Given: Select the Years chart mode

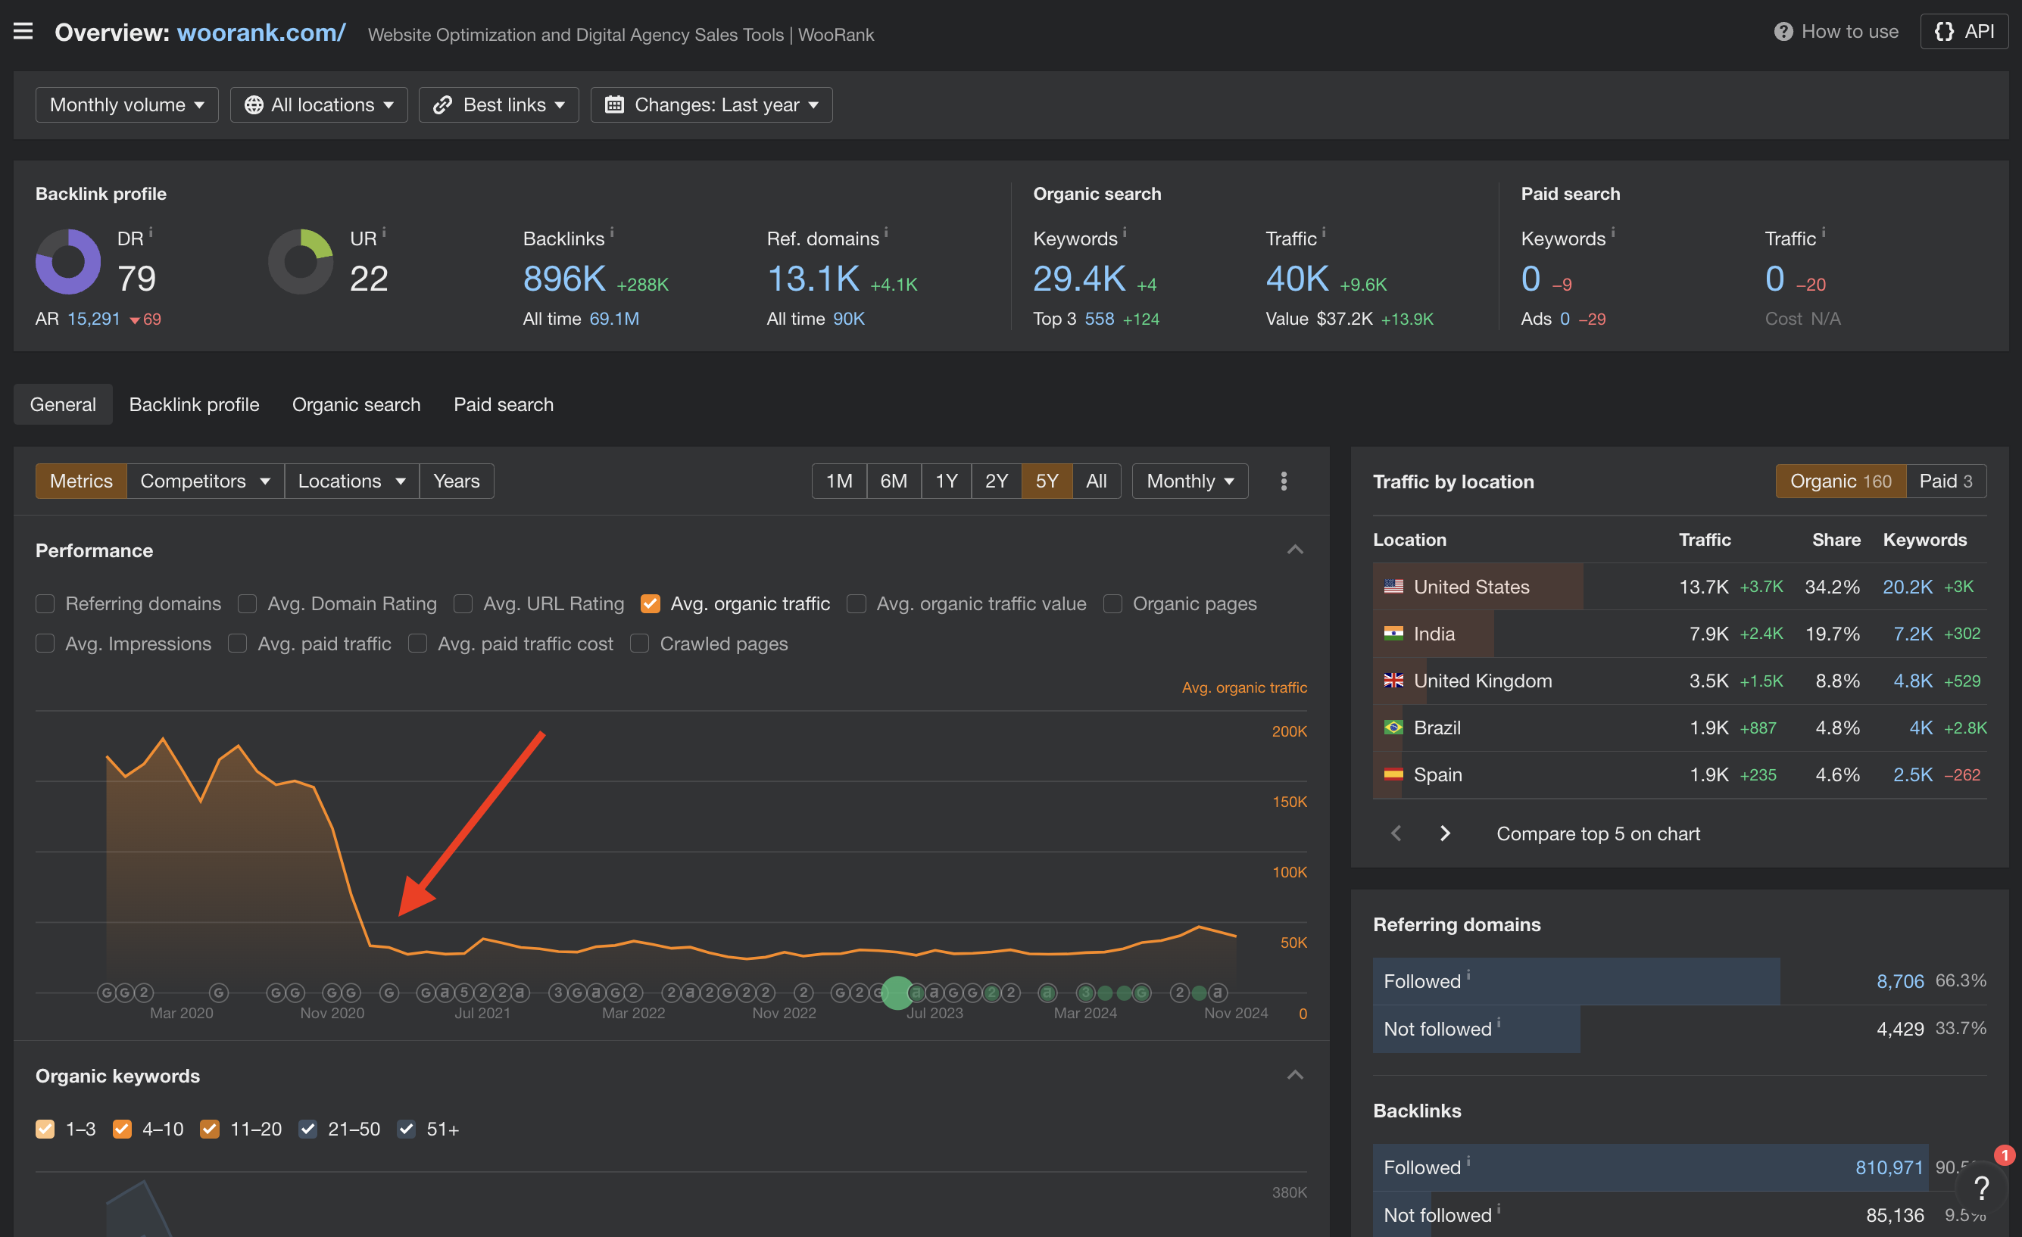Looking at the screenshot, I should [x=456, y=481].
